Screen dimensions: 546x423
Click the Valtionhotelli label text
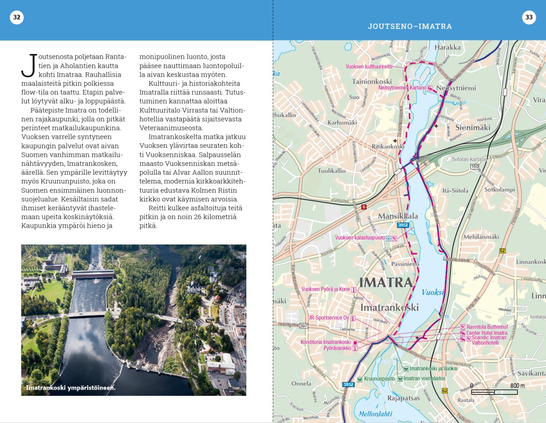[x=485, y=343]
